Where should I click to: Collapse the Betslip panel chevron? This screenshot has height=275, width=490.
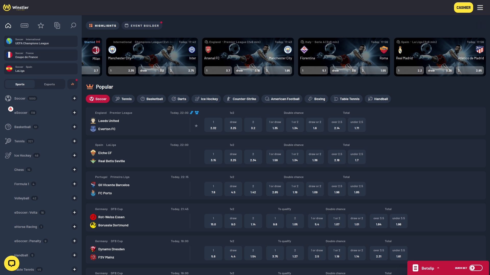tap(438, 268)
